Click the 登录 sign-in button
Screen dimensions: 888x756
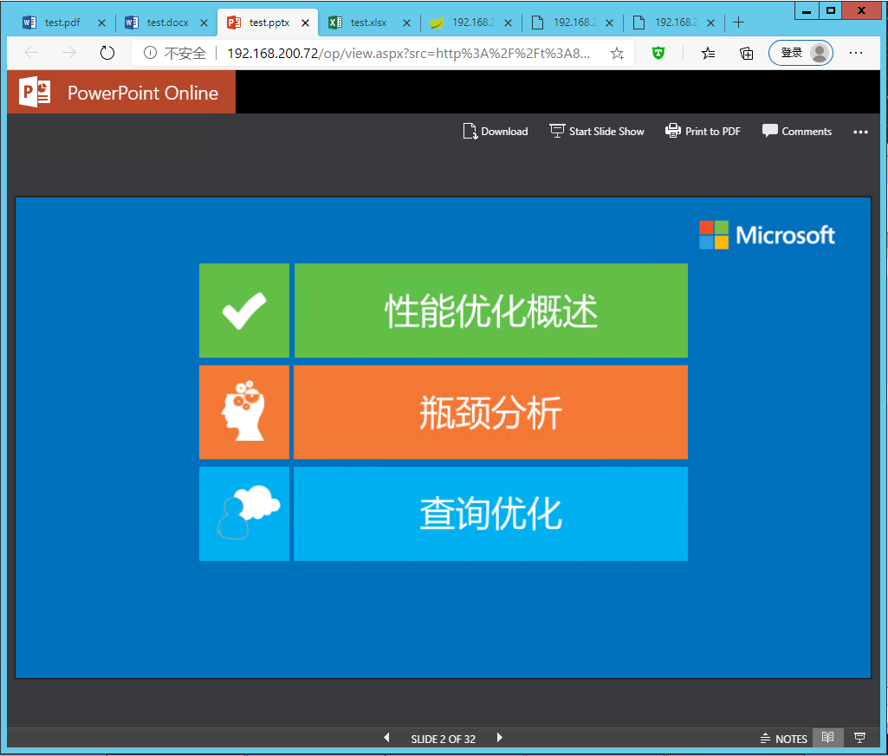[800, 53]
